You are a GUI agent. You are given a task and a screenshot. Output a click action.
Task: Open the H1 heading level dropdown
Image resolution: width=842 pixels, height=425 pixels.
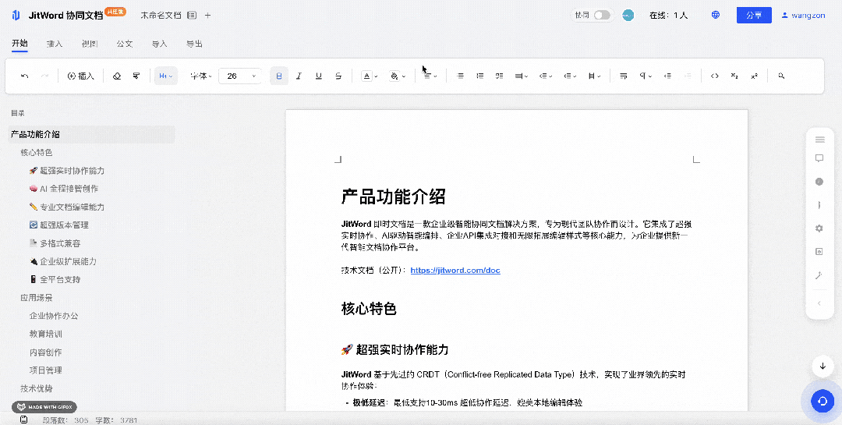pos(166,76)
